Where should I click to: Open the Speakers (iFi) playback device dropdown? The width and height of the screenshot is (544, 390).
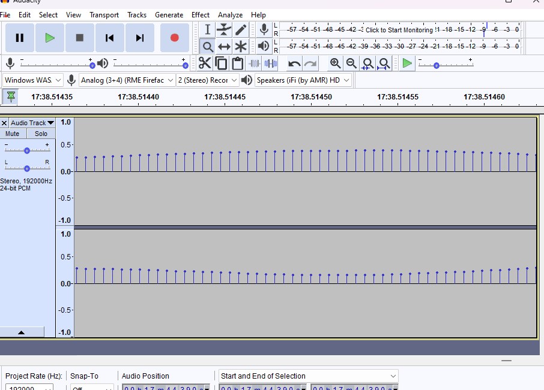tap(303, 80)
